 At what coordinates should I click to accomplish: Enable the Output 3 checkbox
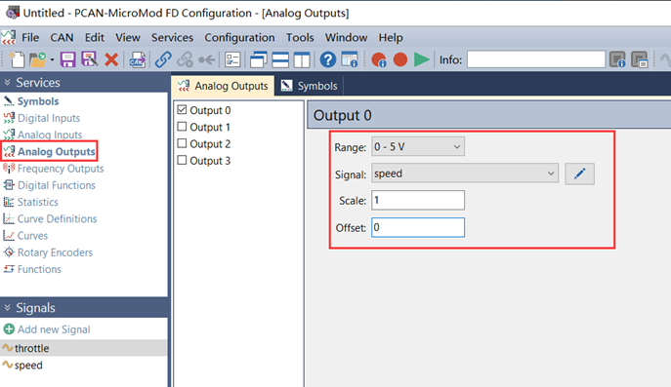coord(182,160)
